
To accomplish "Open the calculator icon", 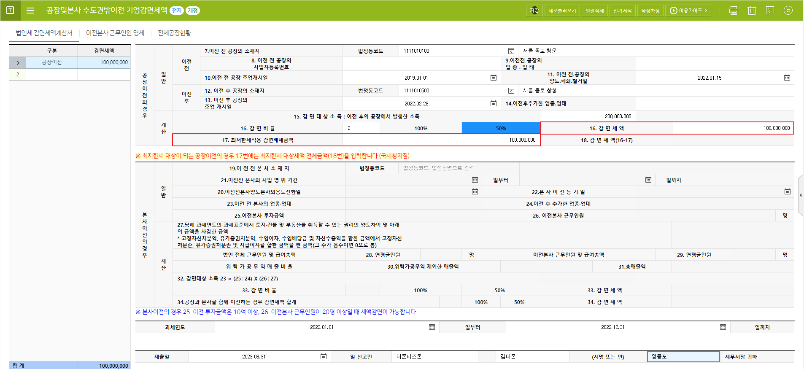I will click(770, 11).
